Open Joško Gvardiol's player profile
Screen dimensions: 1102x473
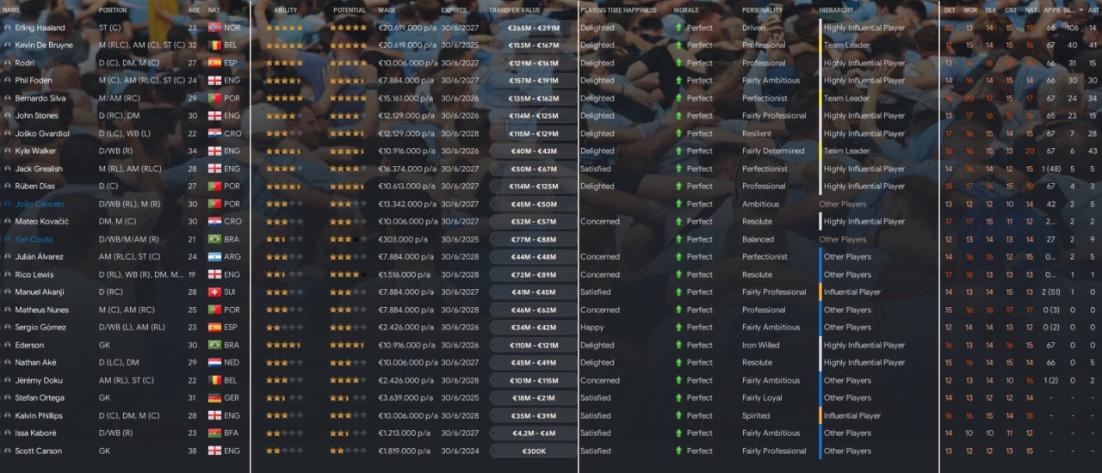[42, 133]
